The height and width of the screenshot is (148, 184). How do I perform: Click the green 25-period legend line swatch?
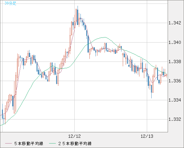[52, 144]
